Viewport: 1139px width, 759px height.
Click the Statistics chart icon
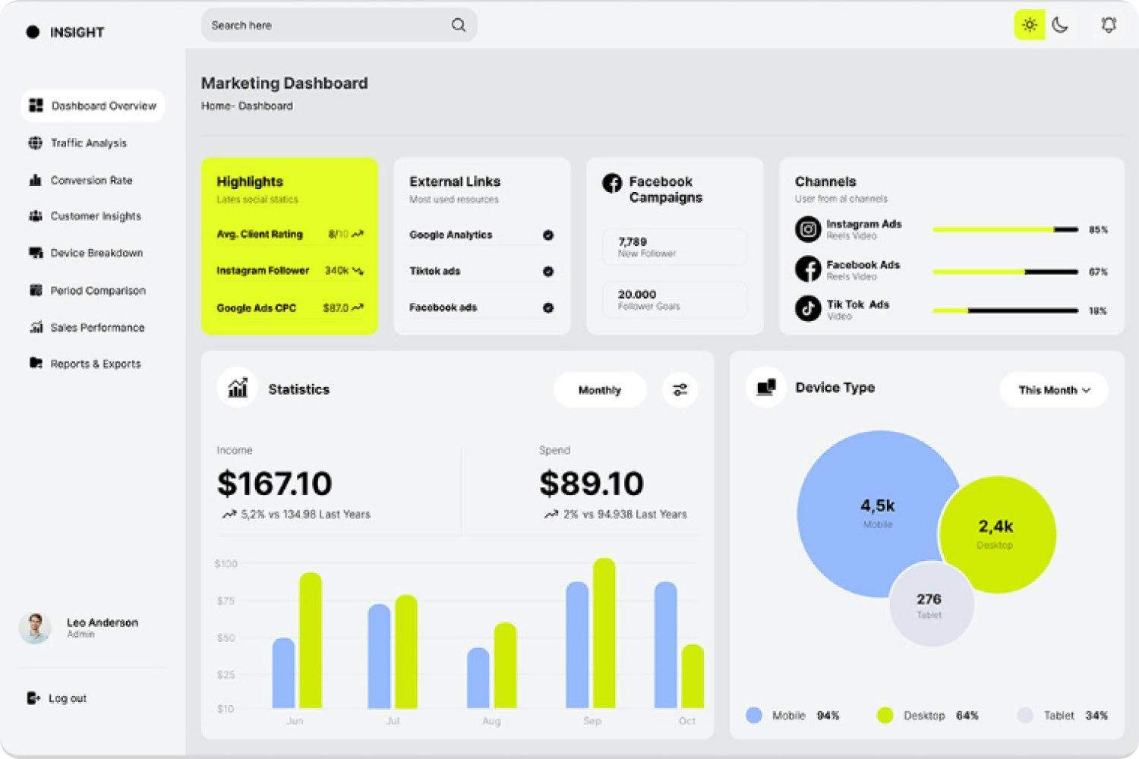[x=238, y=388]
